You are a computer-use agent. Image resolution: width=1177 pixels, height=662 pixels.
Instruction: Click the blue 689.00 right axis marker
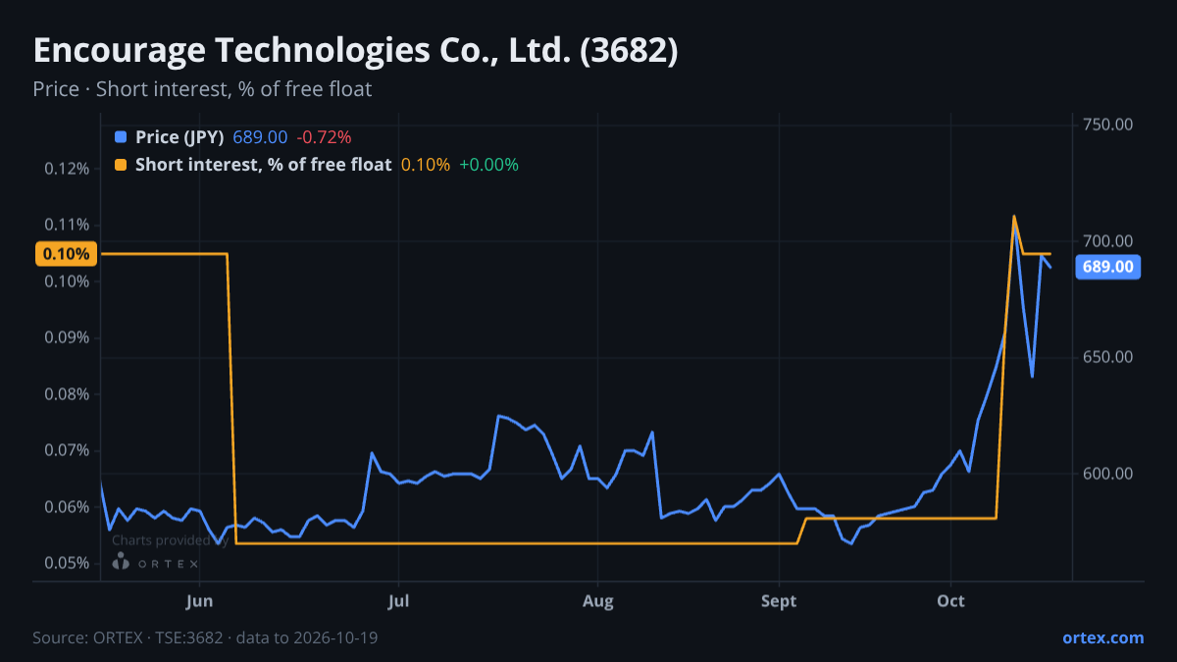click(1108, 267)
